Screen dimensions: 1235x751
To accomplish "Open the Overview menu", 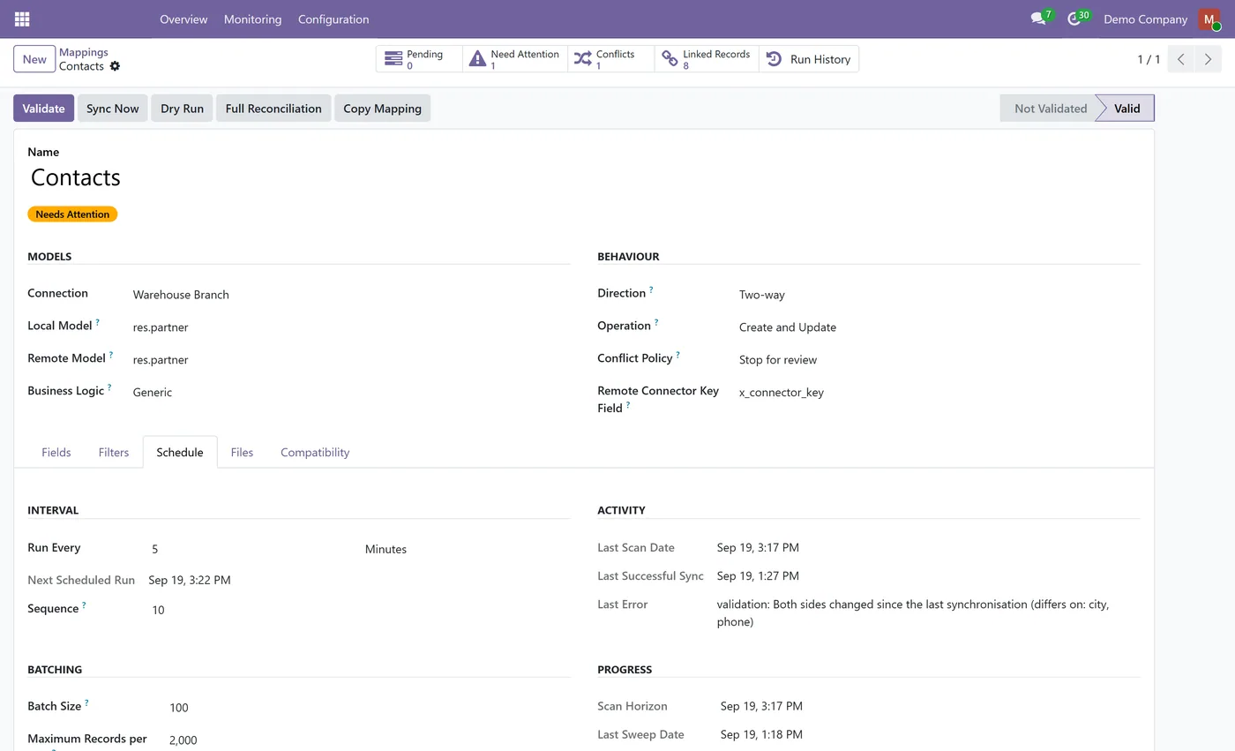I will (x=183, y=19).
